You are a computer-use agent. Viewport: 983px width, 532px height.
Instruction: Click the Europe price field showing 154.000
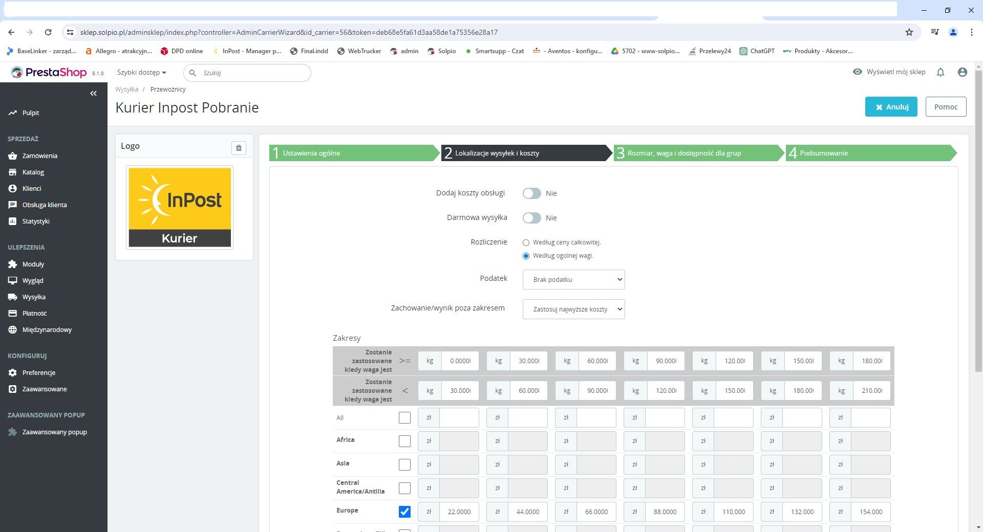coord(871,512)
